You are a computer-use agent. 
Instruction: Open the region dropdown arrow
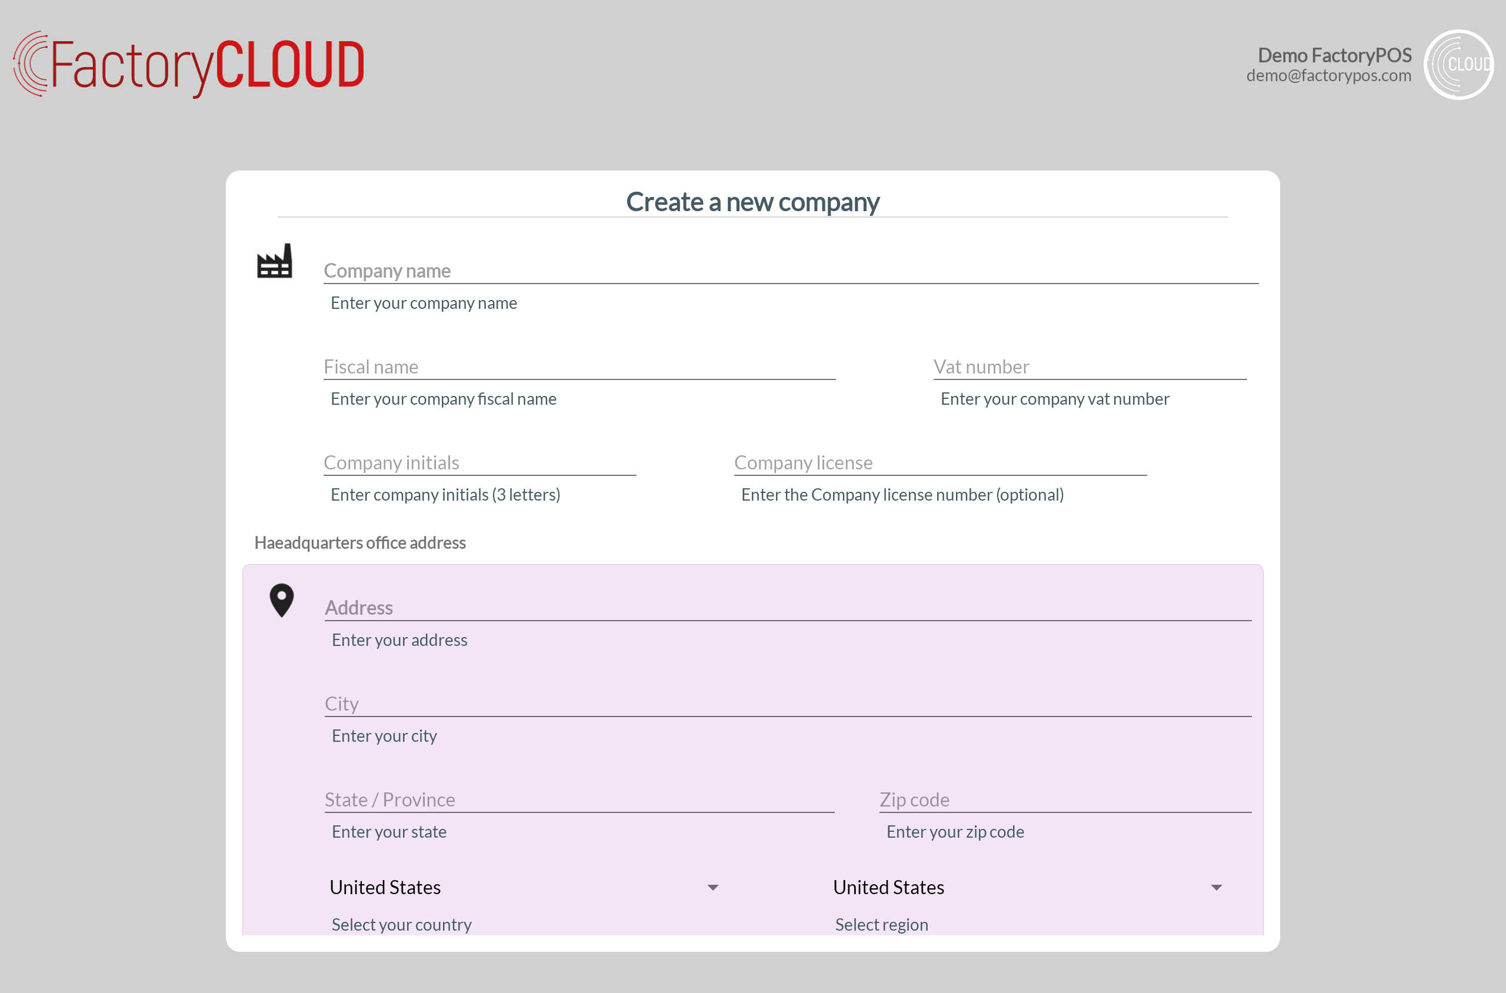click(x=1216, y=887)
